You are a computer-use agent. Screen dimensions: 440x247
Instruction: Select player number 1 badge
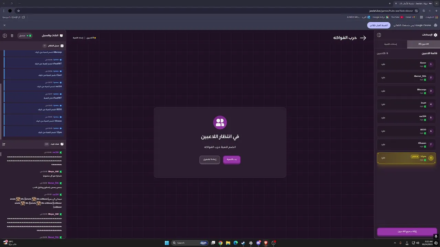[x=431, y=64]
